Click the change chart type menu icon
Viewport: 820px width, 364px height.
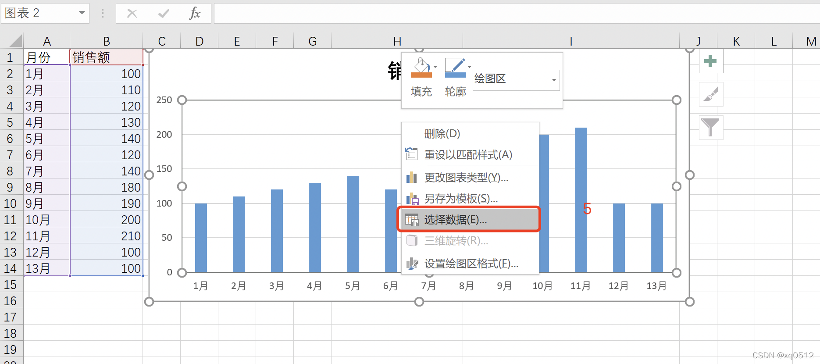(x=412, y=177)
